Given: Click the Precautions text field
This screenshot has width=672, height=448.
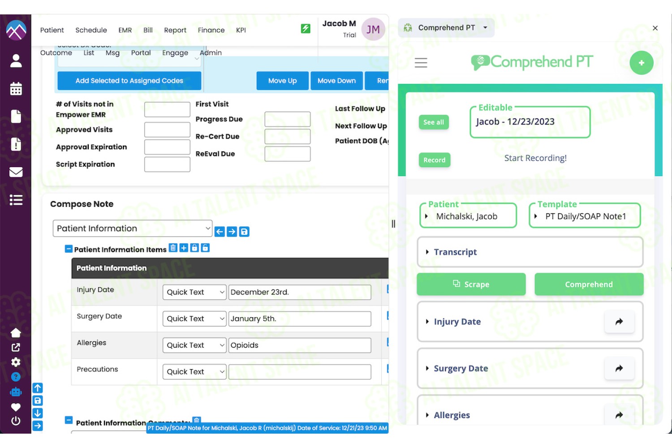Looking at the screenshot, I should 300,372.
